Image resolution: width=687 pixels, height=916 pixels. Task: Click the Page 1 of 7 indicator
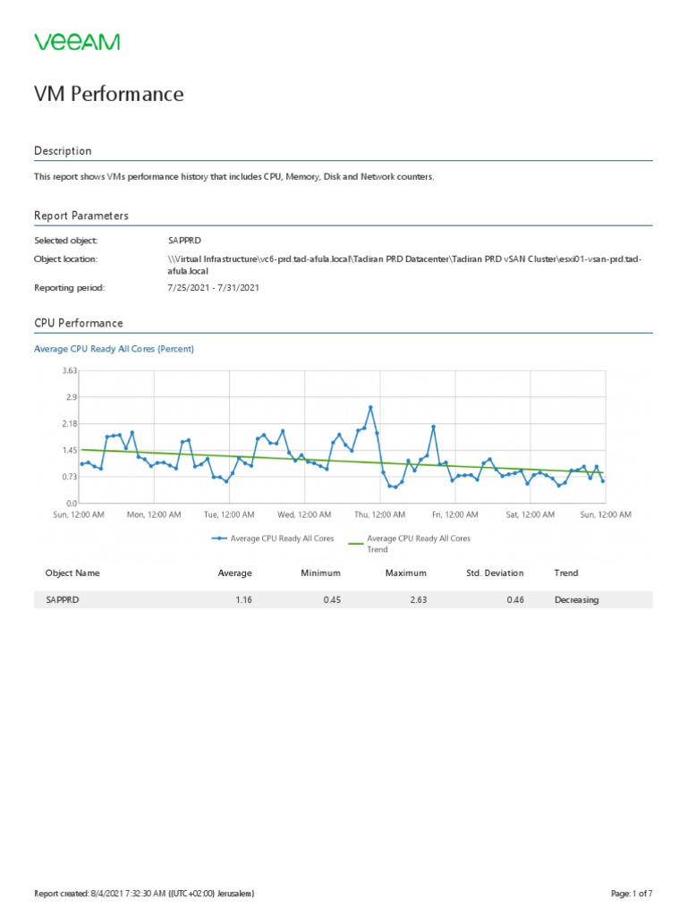click(631, 894)
